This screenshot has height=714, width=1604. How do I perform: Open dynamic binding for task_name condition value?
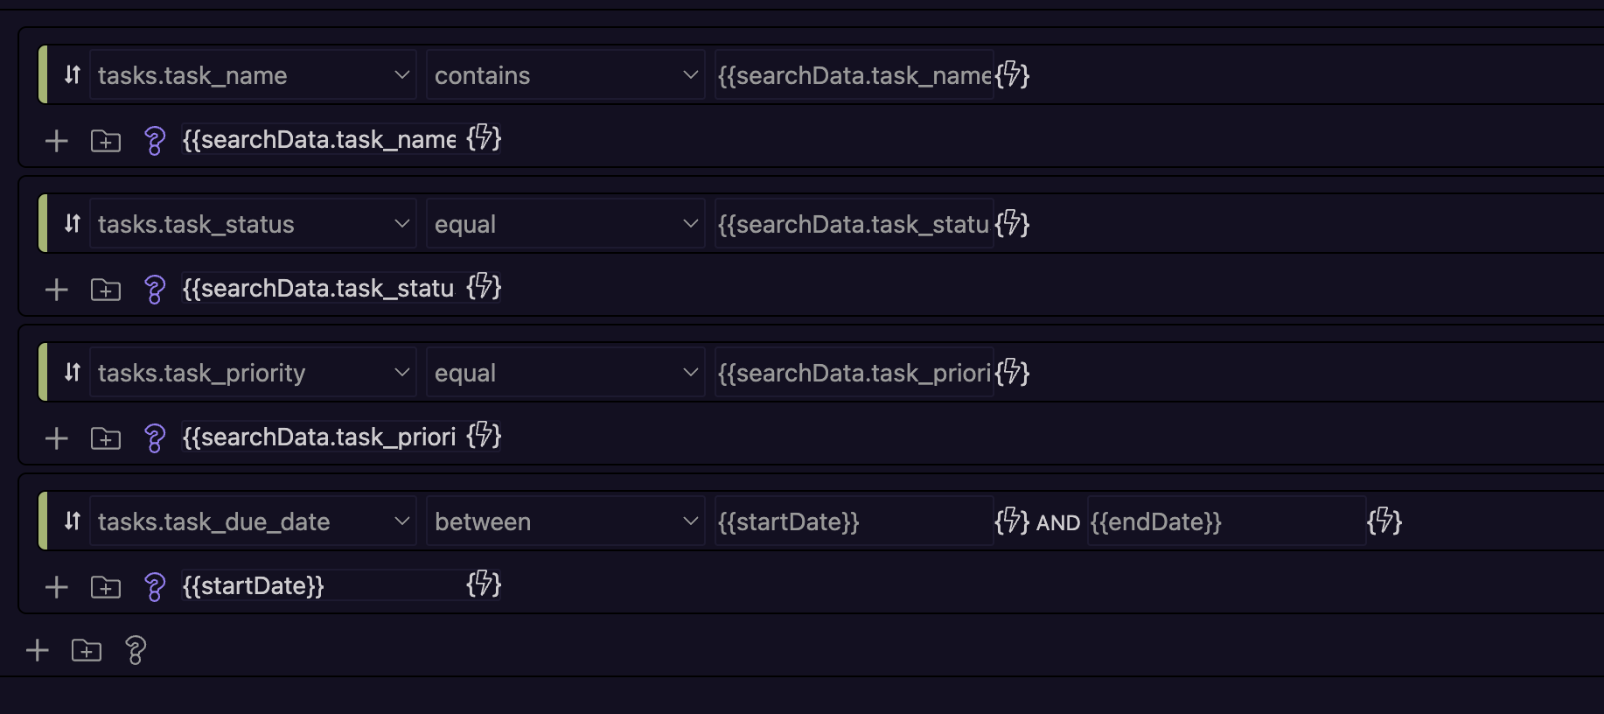tap(1012, 75)
